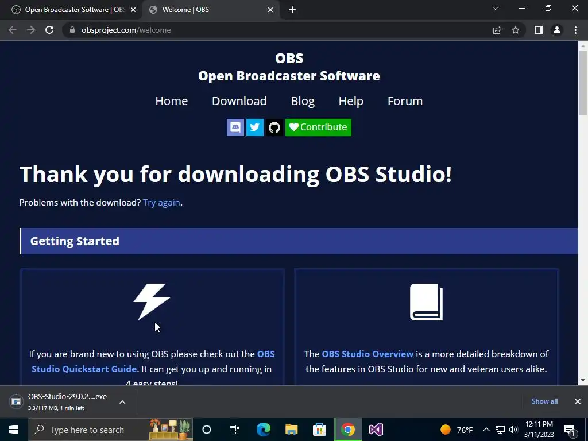Image resolution: width=588 pixels, height=441 pixels.
Task: Click the 76°F weather widget
Action: [x=457, y=430]
